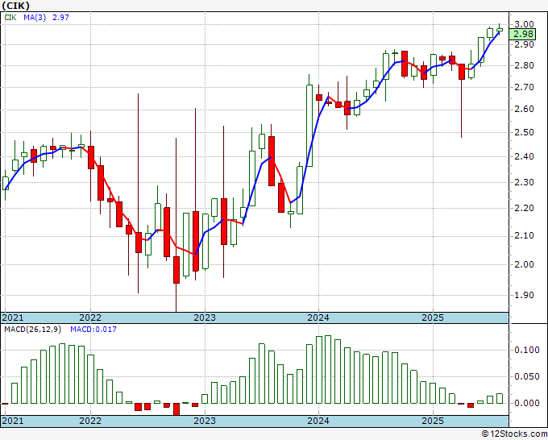
Task: Click the MACD(26,12,9) indicator label
Action: tap(33, 330)
